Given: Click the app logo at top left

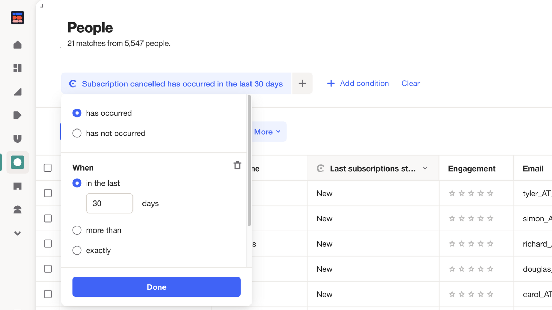Looking at the screenshot, I should (x=18, y=18).
